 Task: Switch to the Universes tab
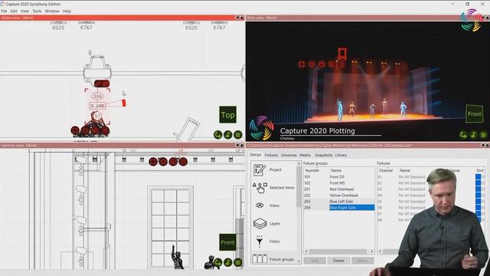(x=289, y=155)
